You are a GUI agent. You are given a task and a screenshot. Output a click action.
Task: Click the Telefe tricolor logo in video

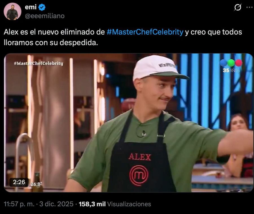pos(231,63)
